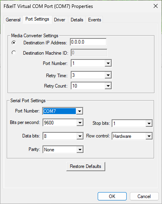Expand the Data bits dropdown
The image size is (162, 204).
(63, 136)
